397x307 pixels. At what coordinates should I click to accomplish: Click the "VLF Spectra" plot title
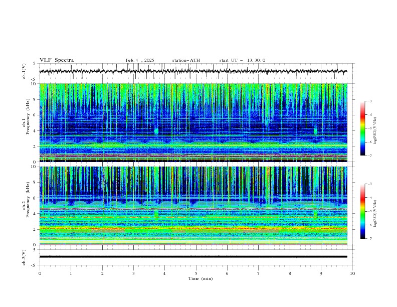(x=57, y=60)
